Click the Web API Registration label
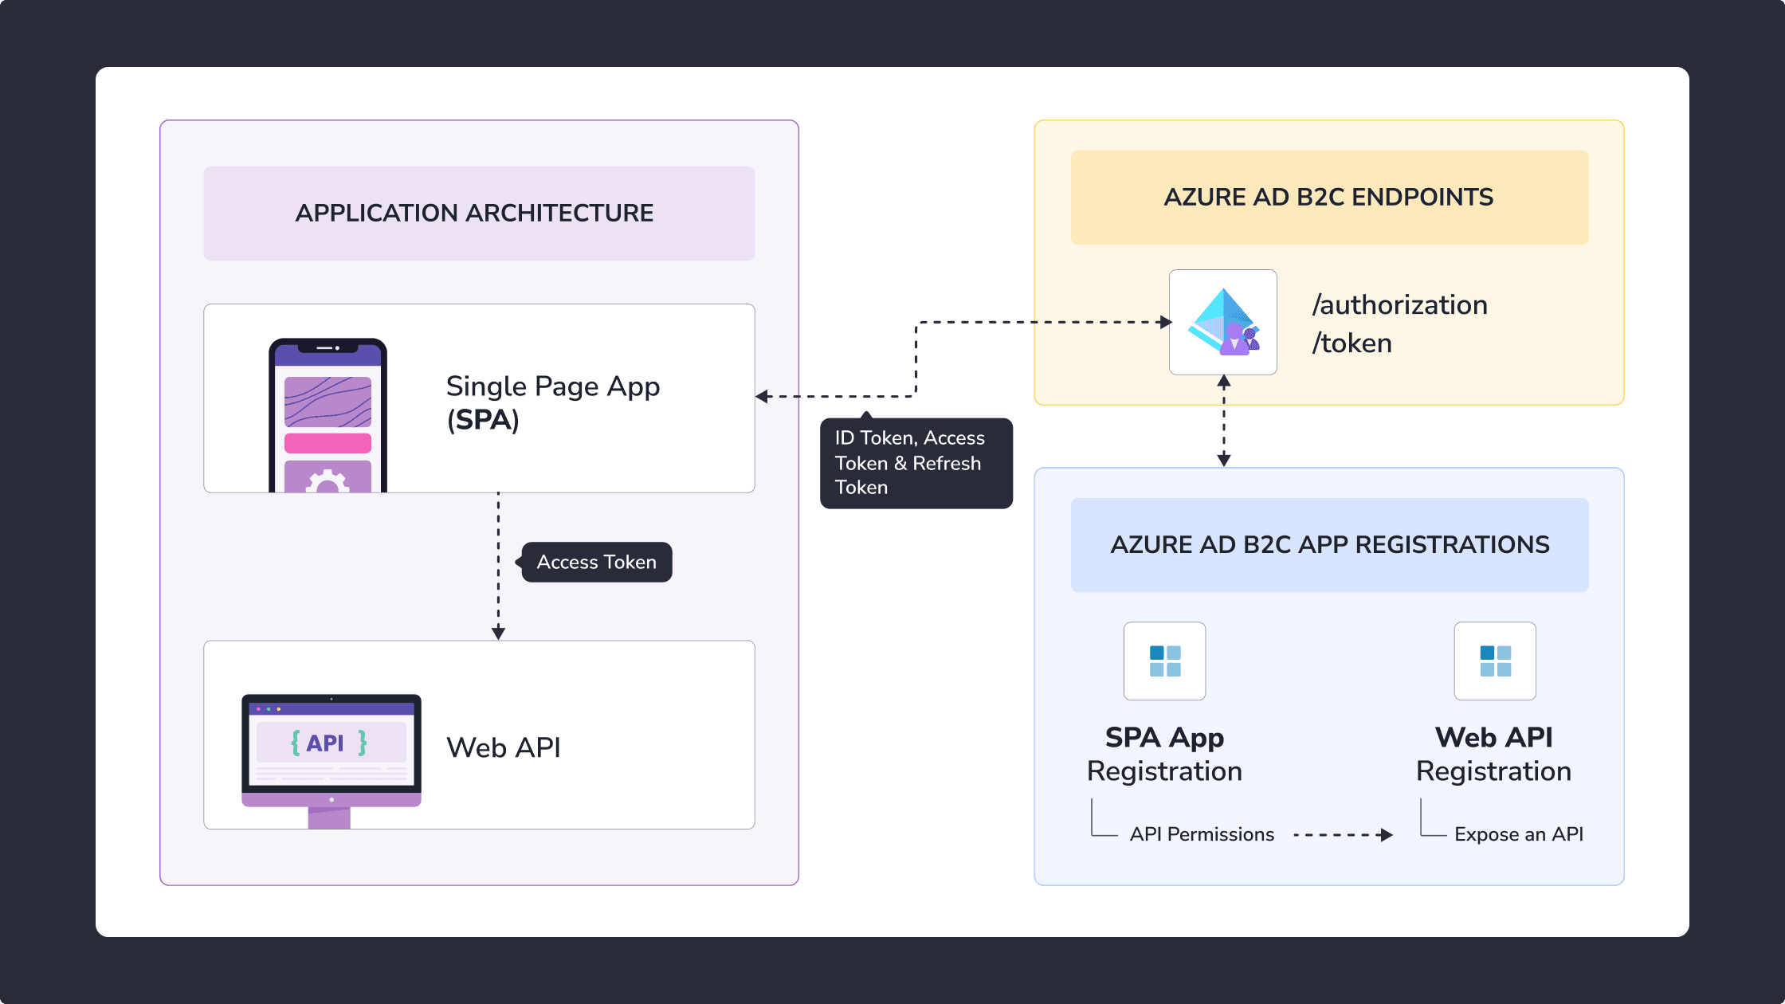Screen dimensions: 1785x1004 click(x=1494, y=754)
